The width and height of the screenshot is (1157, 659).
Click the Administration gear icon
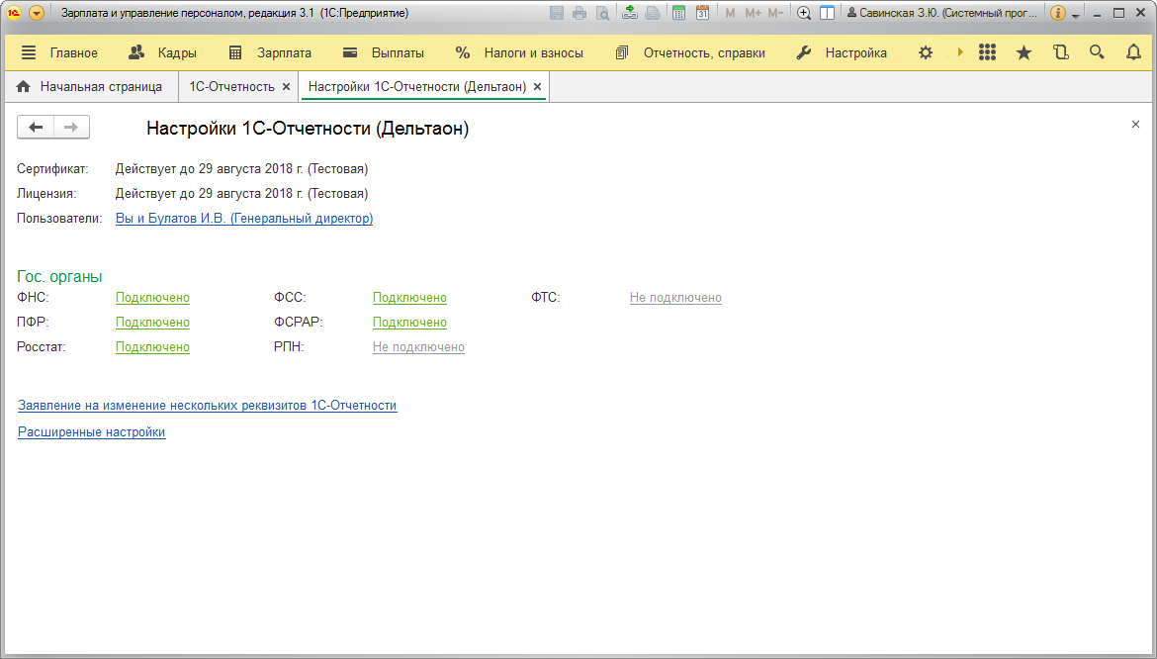point(926,52)
